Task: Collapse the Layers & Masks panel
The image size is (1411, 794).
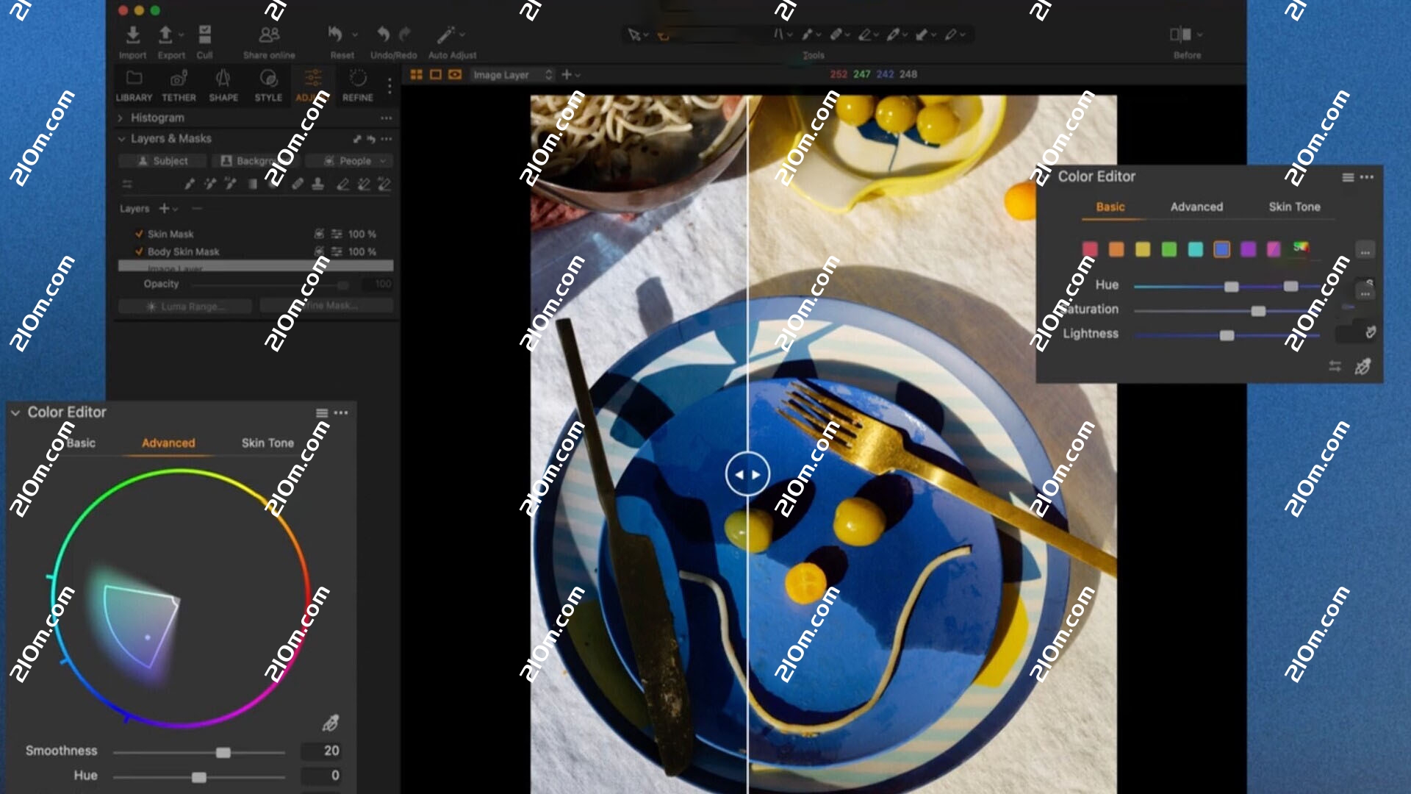Action: click(x=120, y=138)
